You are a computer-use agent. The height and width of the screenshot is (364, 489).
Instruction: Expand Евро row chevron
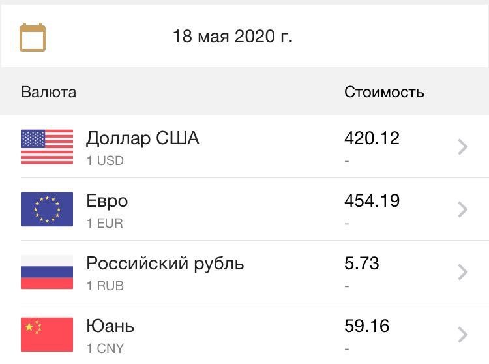(462, 209)
